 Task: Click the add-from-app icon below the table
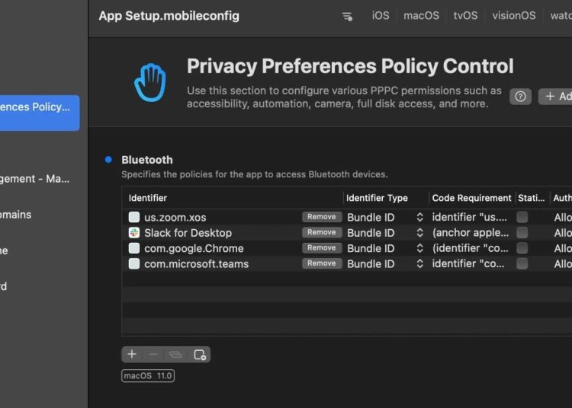[x=199, y=354]
